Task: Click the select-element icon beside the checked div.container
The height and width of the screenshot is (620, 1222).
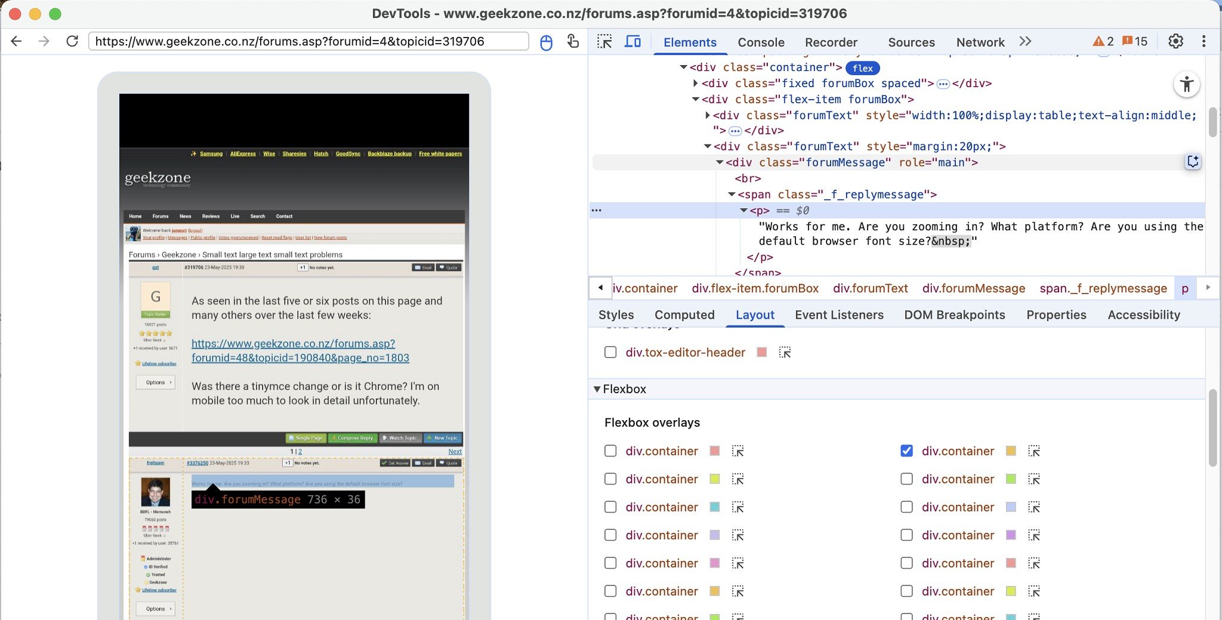Action: (x=1034, y=451)
